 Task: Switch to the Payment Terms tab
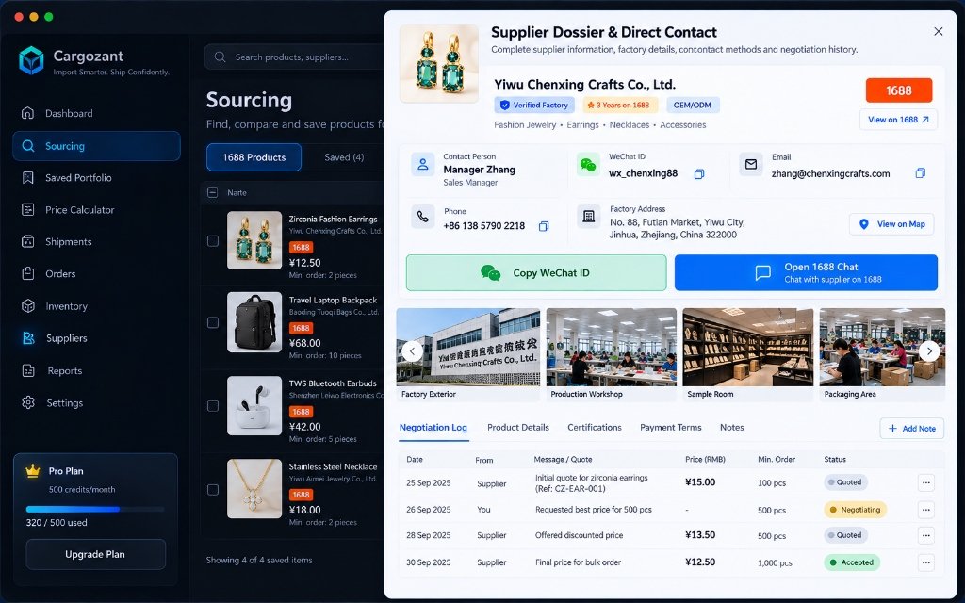[671, 428]
